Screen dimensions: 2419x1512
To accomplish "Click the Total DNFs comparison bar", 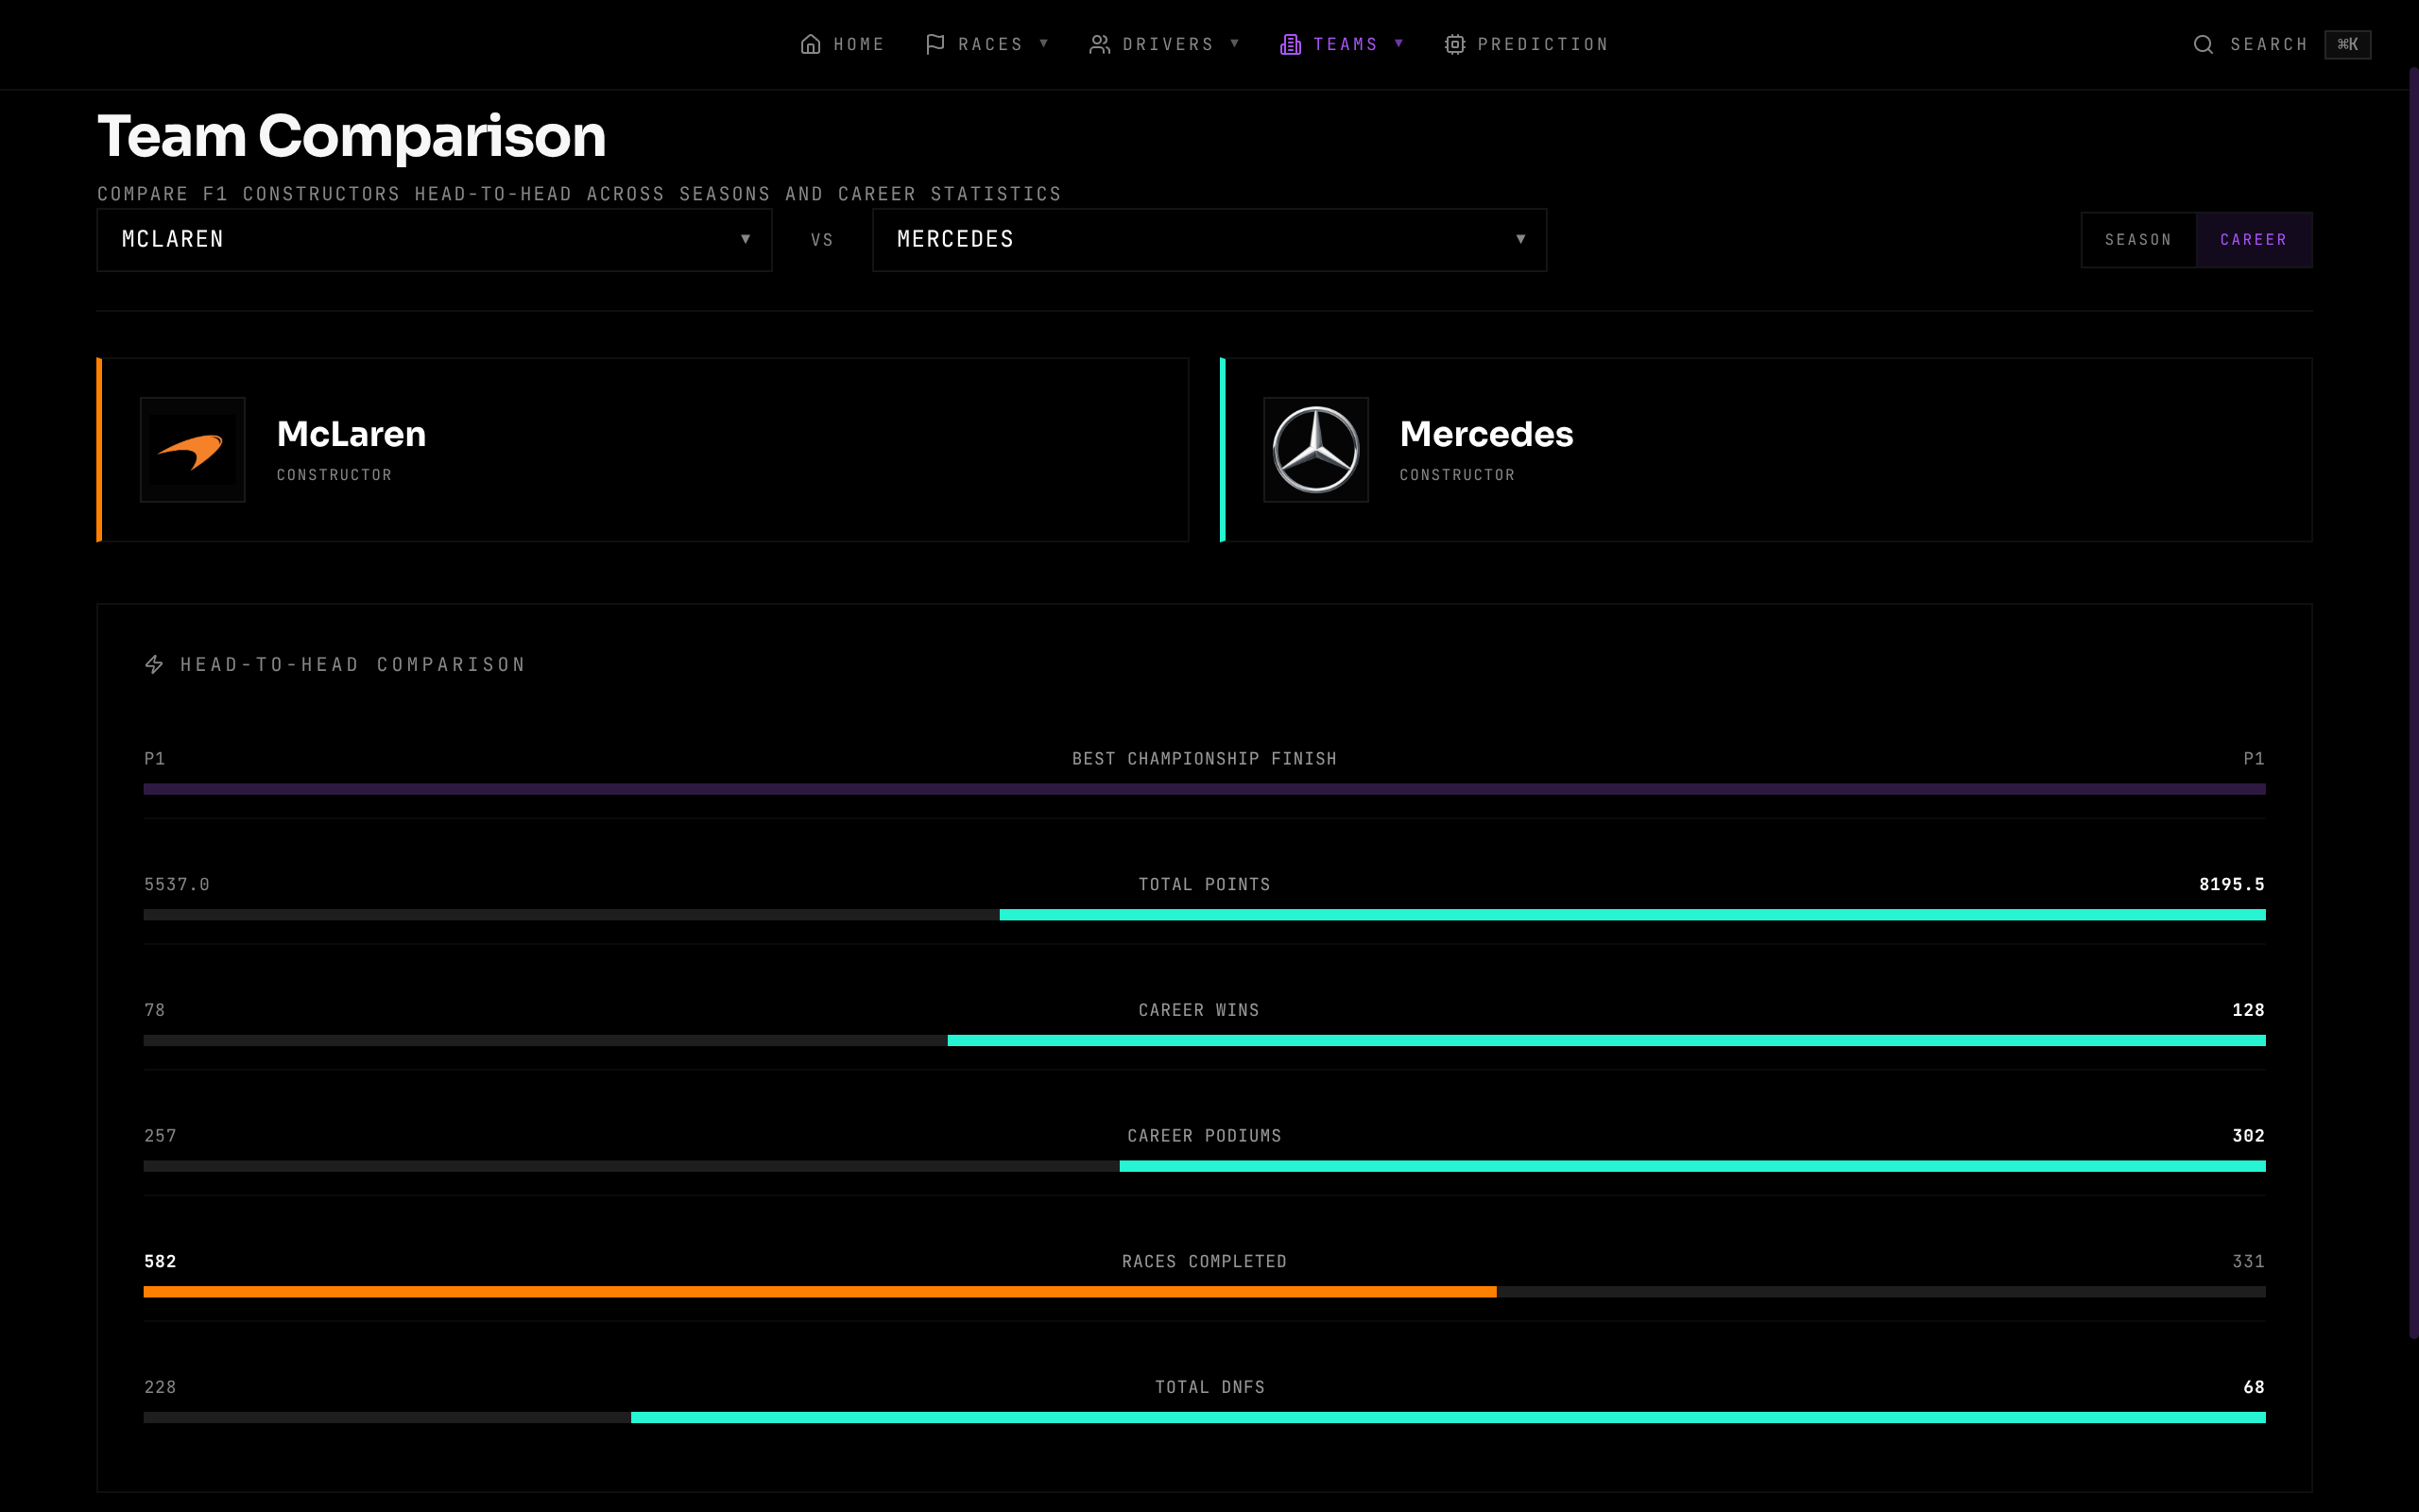I will (1205, 1418).
